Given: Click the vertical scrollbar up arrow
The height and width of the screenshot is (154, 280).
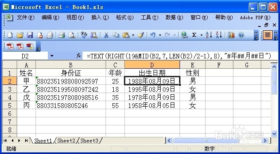Looking at the screenshot, I should [x=274, y=67].
